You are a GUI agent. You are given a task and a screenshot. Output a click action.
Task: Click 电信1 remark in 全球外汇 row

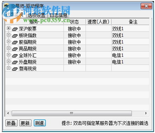pos(118,55)
